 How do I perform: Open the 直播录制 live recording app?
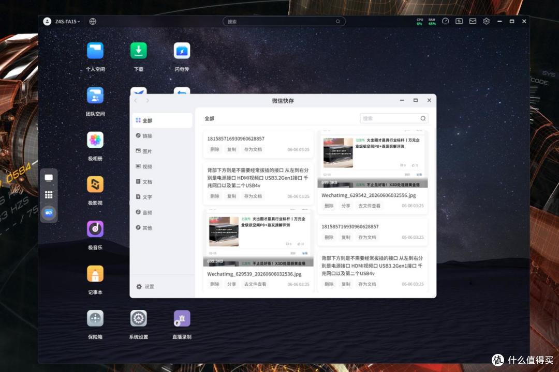182,318
